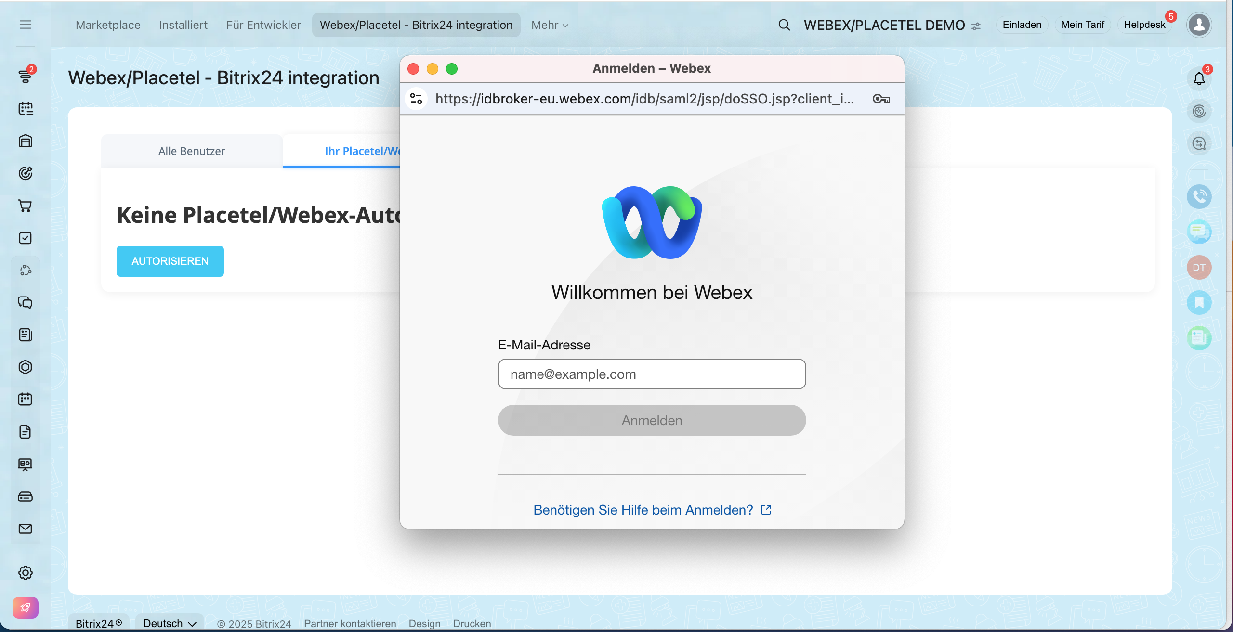Viewport: 1233px width, 632px height.
Task: Click the password key icon in address bar
Action: pyautogui.click(x=881, y=99)
